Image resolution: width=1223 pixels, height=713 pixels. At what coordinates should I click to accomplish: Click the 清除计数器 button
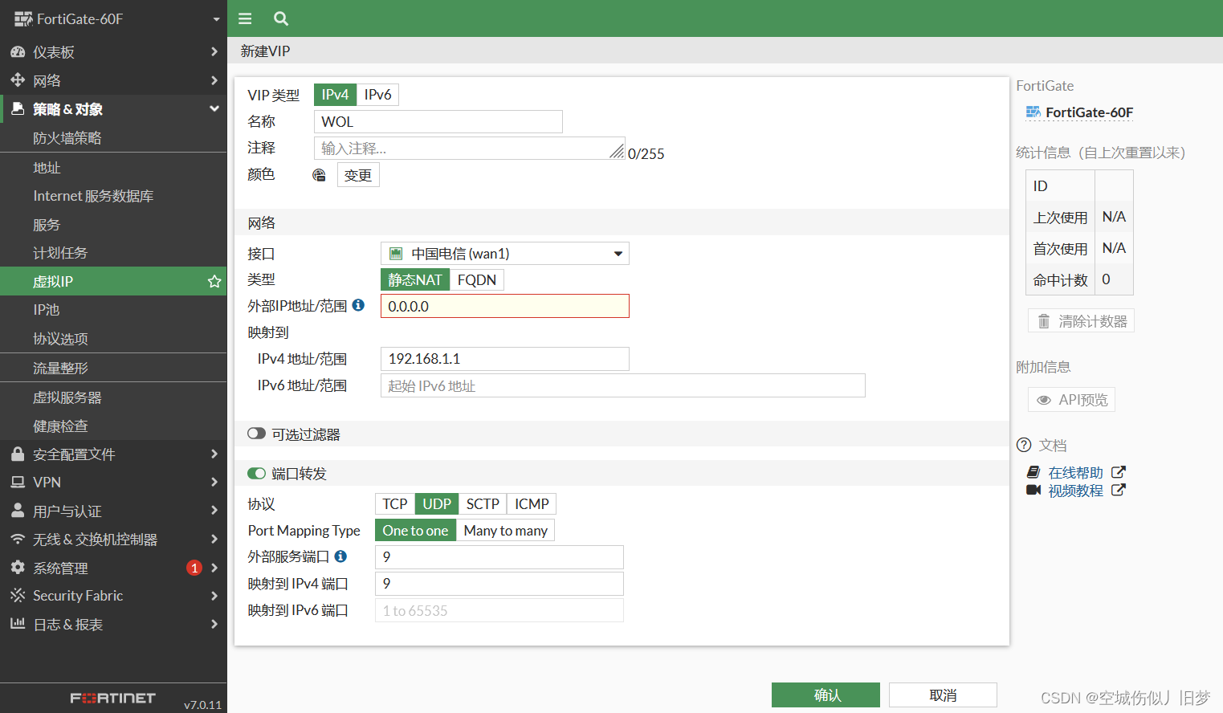(1081, 321)
